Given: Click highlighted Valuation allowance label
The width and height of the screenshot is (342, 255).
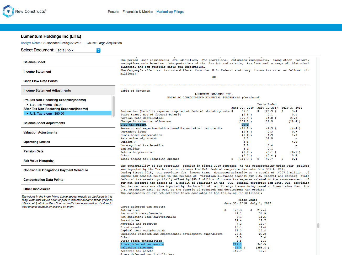Looking at the screenshot, I should [137, 248].
